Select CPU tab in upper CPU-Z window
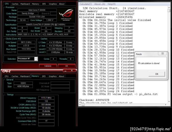The image size is (172, 132). pyautogui.click(x=7, y=4)
